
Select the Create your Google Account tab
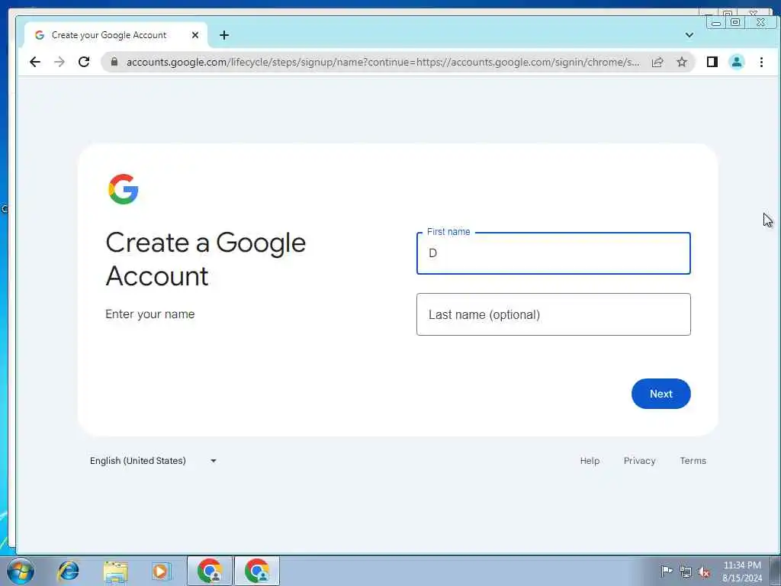point(116,35)
